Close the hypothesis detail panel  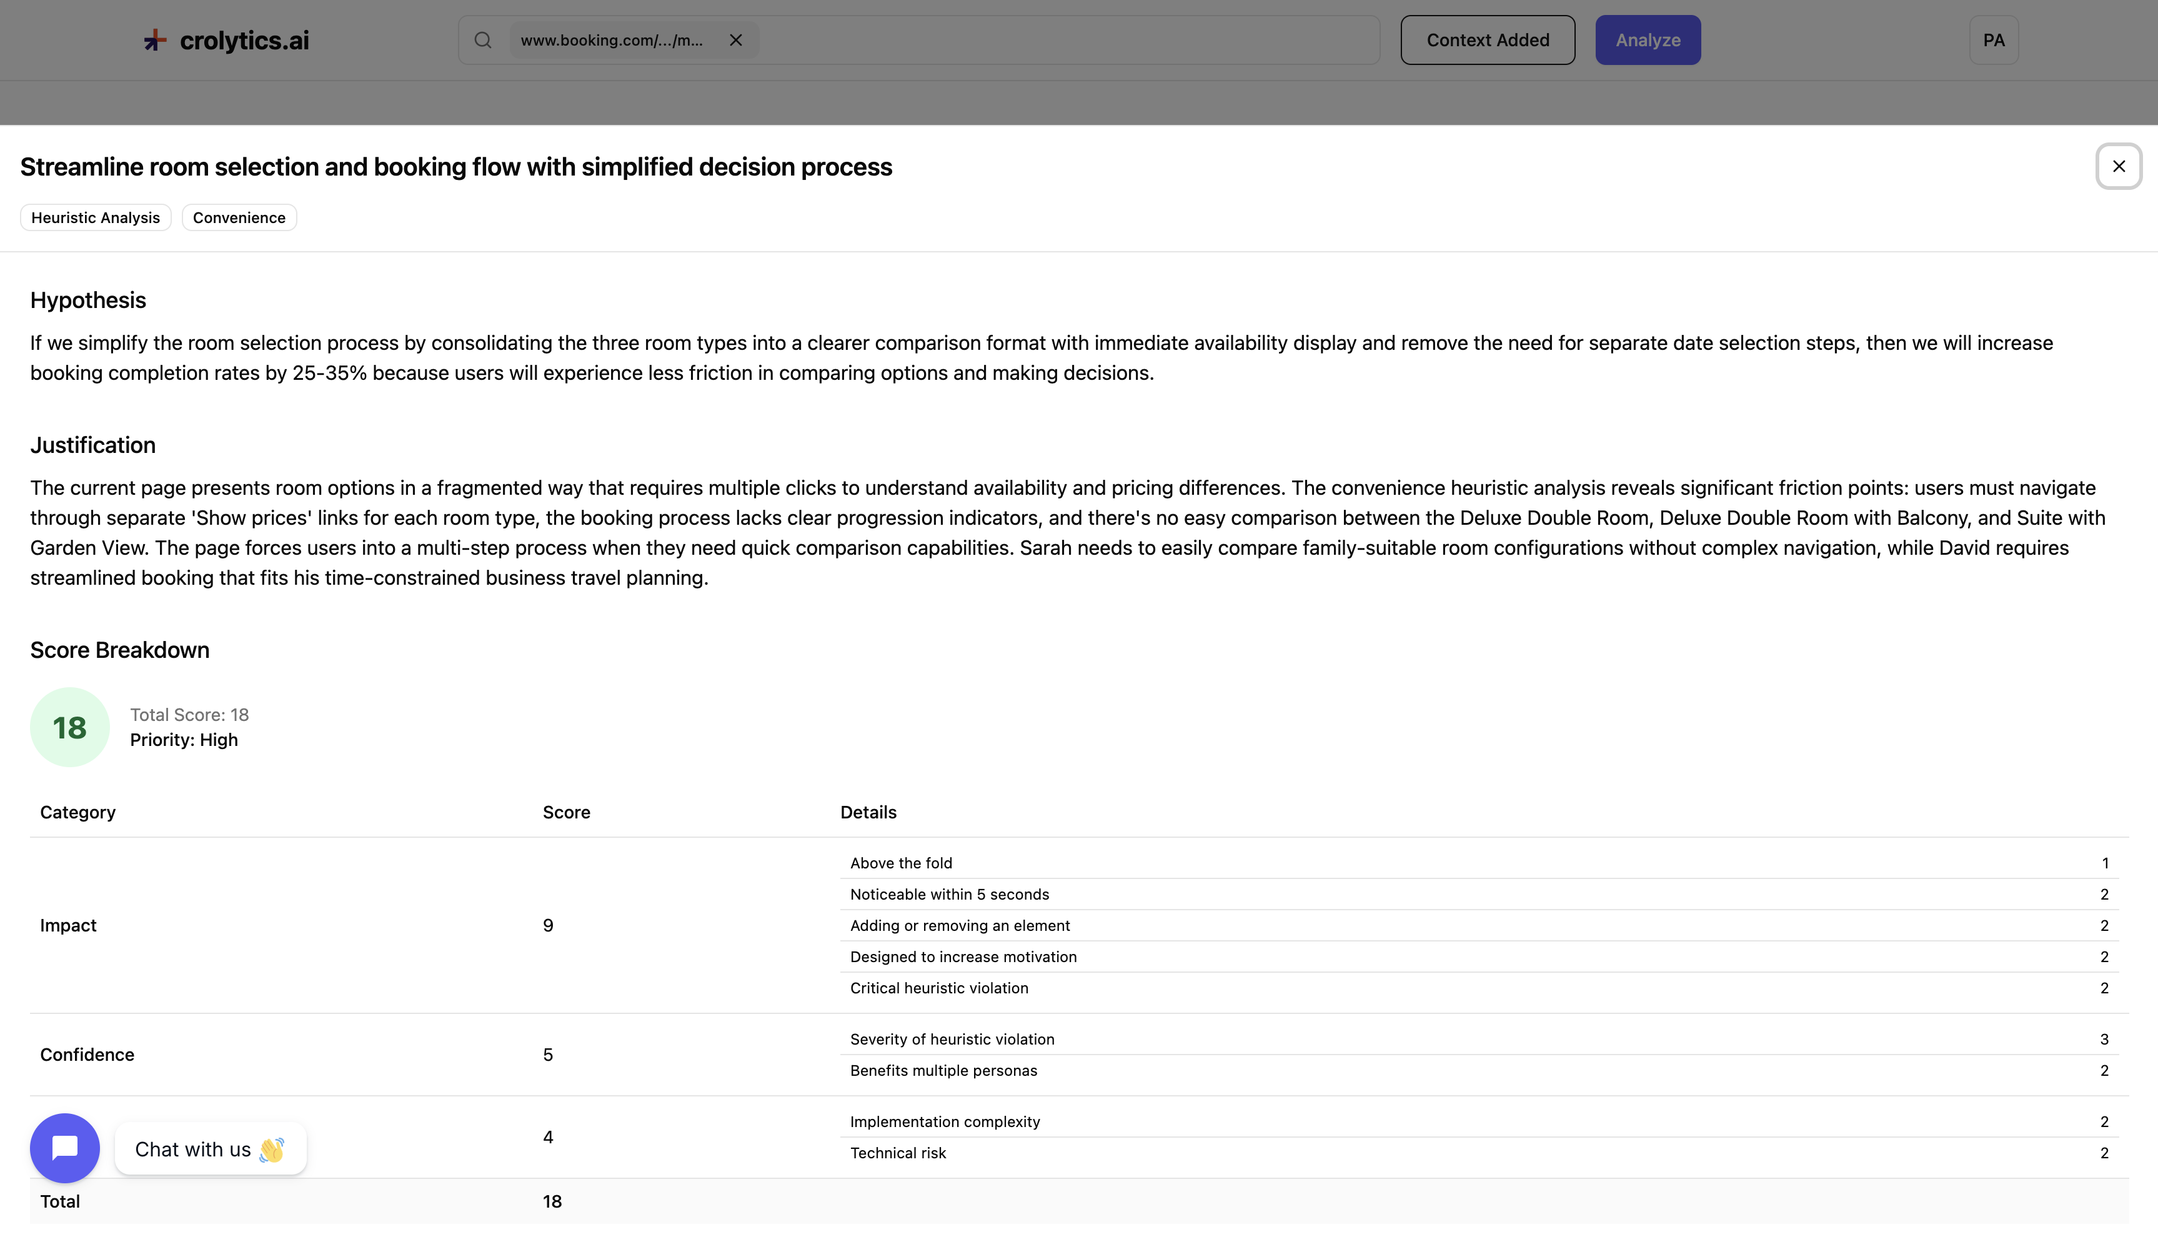[x=2119, y=166]
